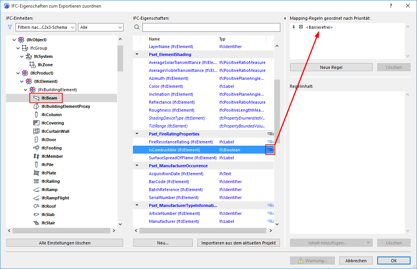This screenshot has height=269, width=417.
Task: Click the properties list vertical scrollbar thumb
Action: (277, 111)
